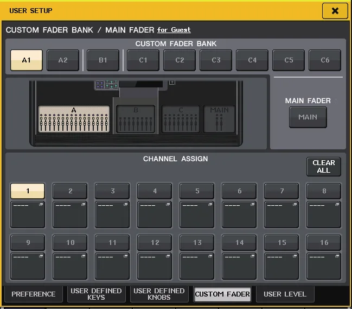Select channel assign fader 13

[x=197, y=243]
